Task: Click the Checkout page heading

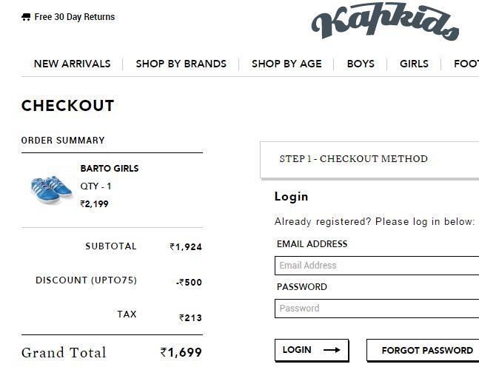Action: point(68,105)
